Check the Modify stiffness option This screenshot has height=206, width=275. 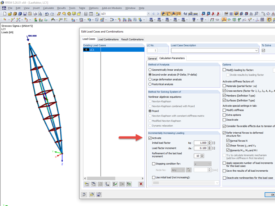pyautogui.click(x=224, y=110)
